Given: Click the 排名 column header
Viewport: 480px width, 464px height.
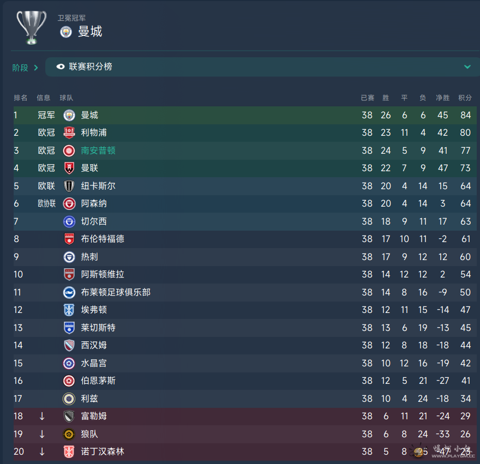Looking at the screenshot, I should point(21,98).
